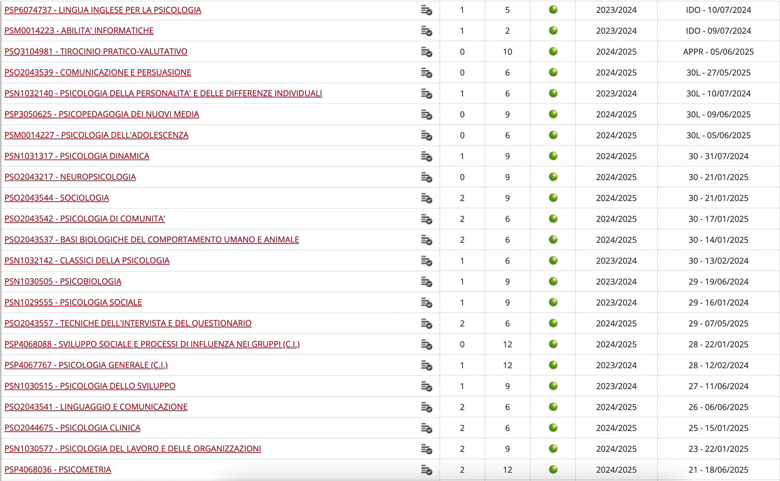Click list icon beside PSICOLOGIA DI COMUNITA'
Viewport: 780px width, 481px height.
tap(426, 219)
